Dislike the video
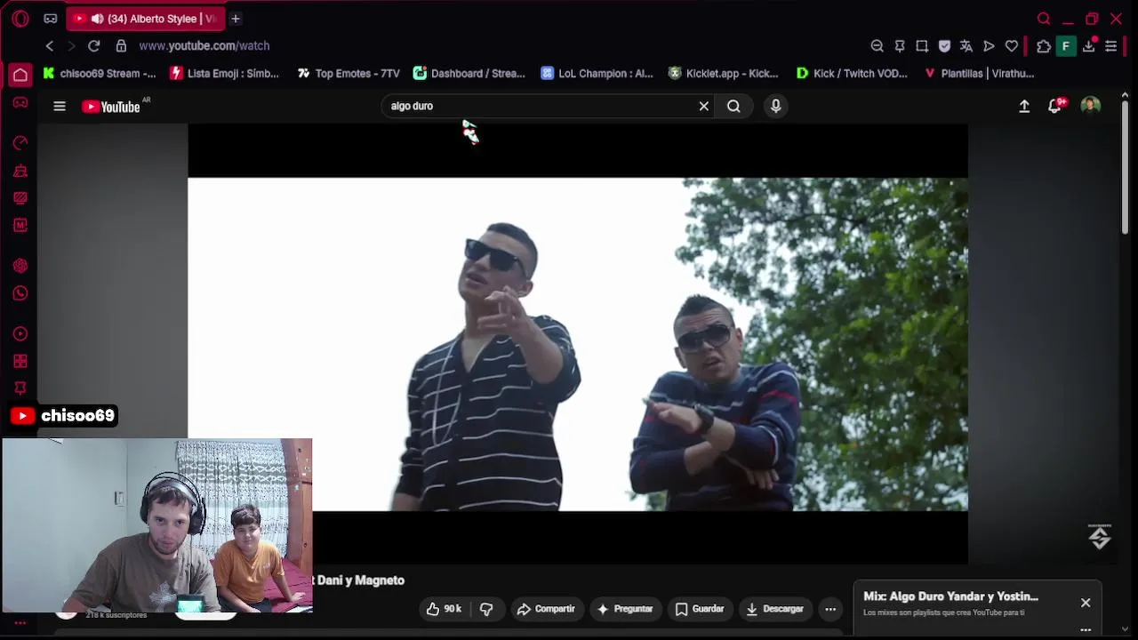1138x640 pixels. (486, 609)
